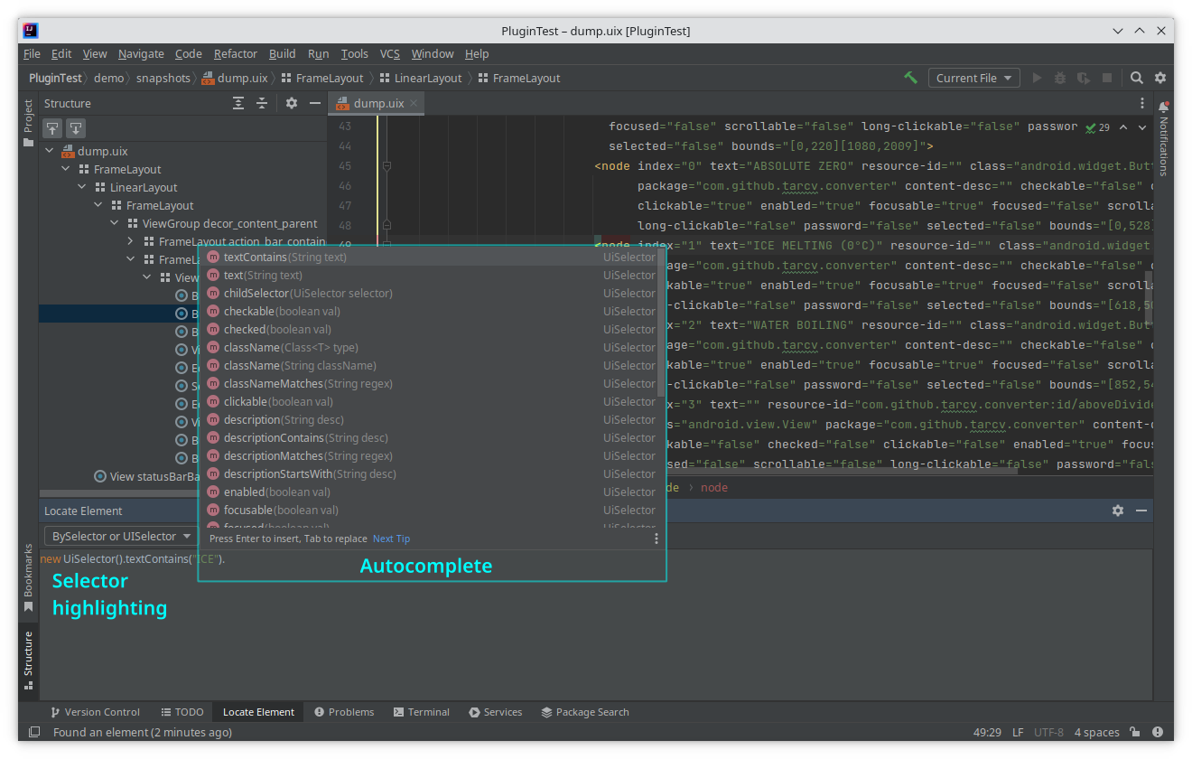This screenshot has height=759, width=1192.
Task: Go to next highlighted problem arrow
Action: click(1142, 127)
